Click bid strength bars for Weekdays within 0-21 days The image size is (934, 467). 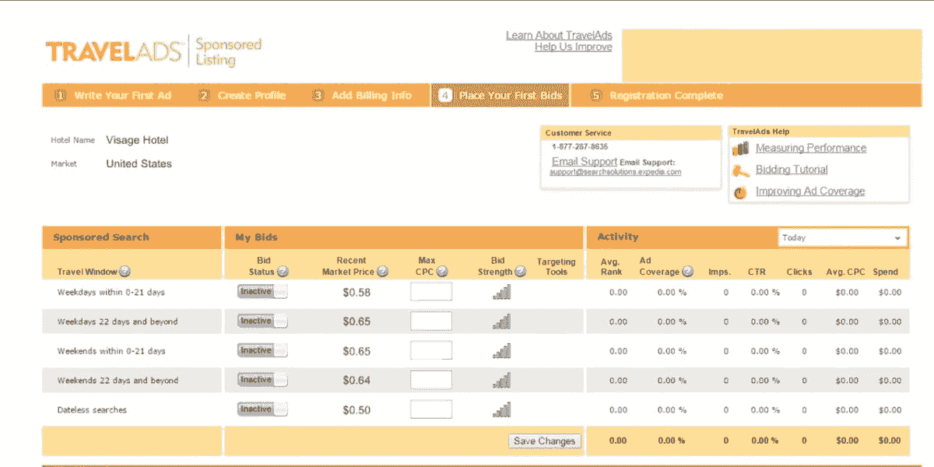[501, 292]
